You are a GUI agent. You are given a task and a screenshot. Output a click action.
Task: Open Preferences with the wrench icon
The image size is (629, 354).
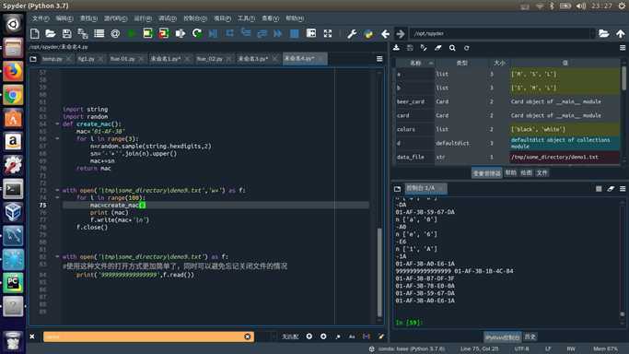[352, 34]
